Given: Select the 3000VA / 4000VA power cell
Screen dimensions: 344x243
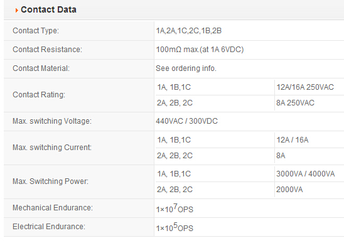Looking at the screenshot, I should (305, 174).
